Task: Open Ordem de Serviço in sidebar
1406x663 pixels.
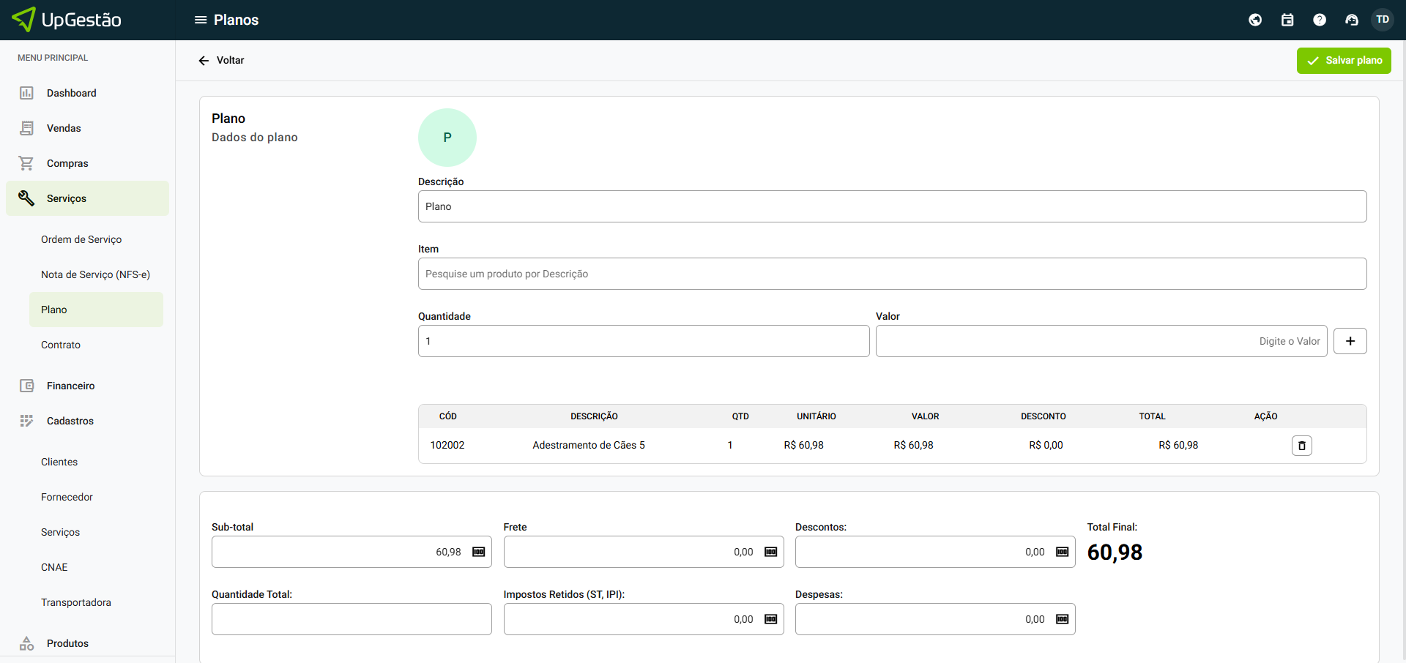Action: click(x=81, y=239)
